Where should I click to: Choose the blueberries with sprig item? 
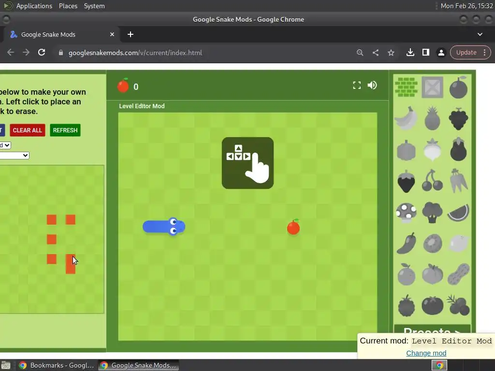click(458, 305)
